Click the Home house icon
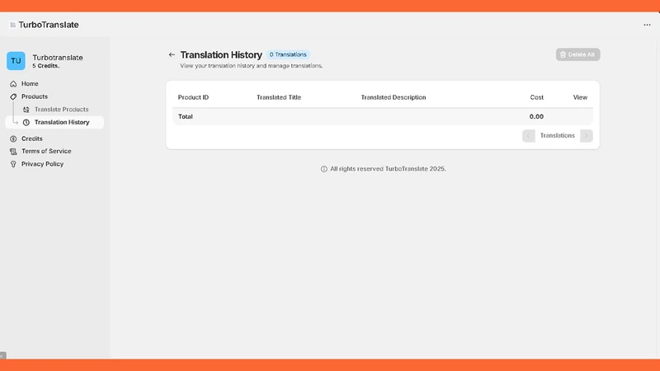This screenshot has width=660, height=371. pos(13,84)
